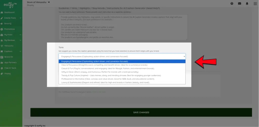Click the Networks wifi icon
259x127 pixels.
[2, 46]
